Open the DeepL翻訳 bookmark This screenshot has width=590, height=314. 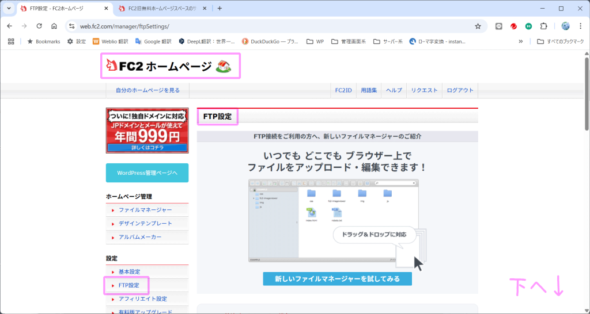tap(207, 41)
